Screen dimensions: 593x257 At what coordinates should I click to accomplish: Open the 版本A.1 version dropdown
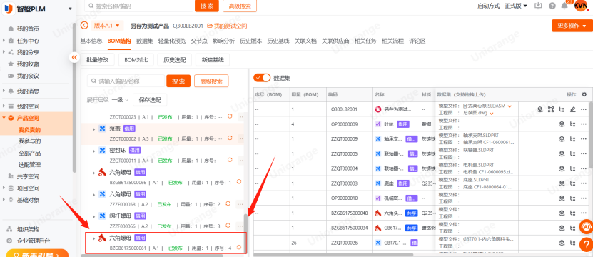click(106, 26)
